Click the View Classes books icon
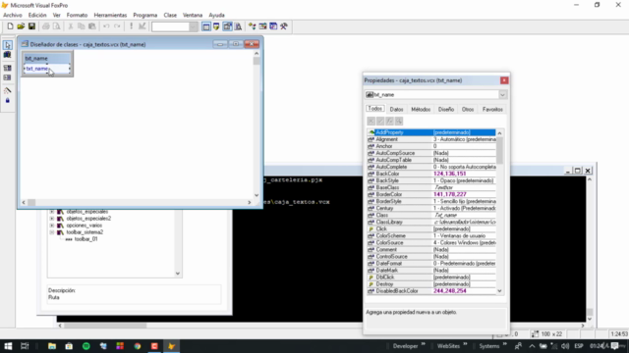Viewport: 629px width, 353px height. pyautogui.click(x=8, y=55)
